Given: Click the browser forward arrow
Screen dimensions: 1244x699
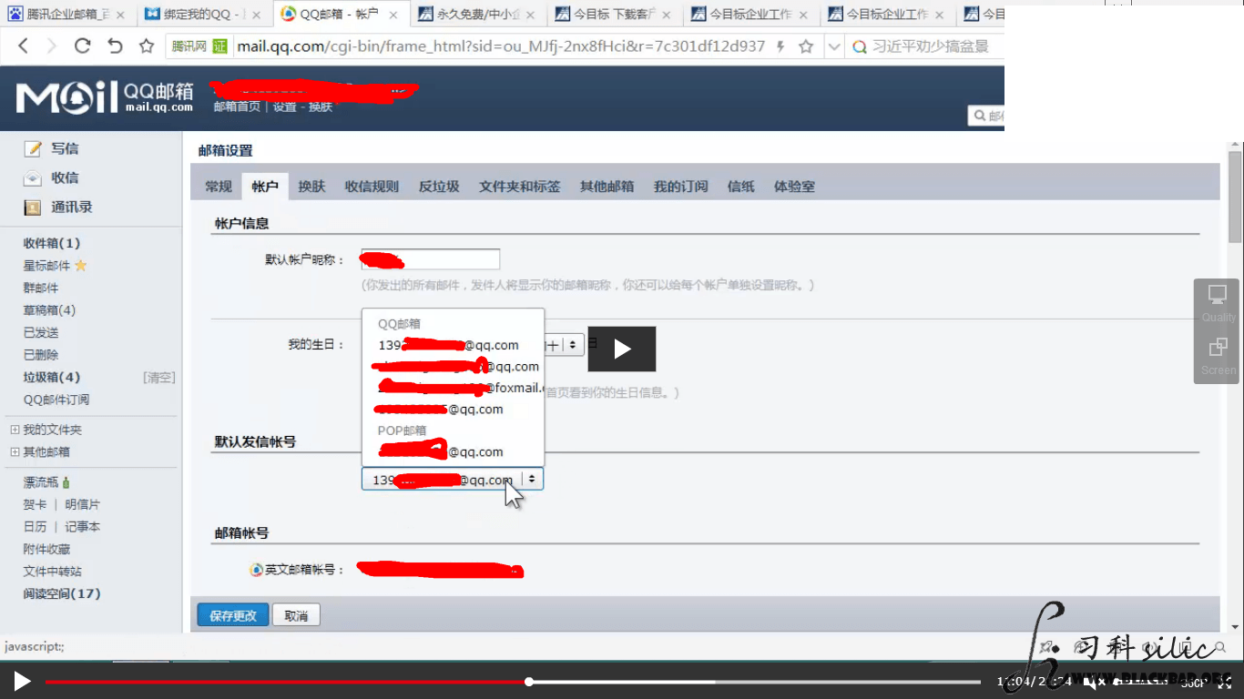Looking at the screenshot, I should 52,46.
